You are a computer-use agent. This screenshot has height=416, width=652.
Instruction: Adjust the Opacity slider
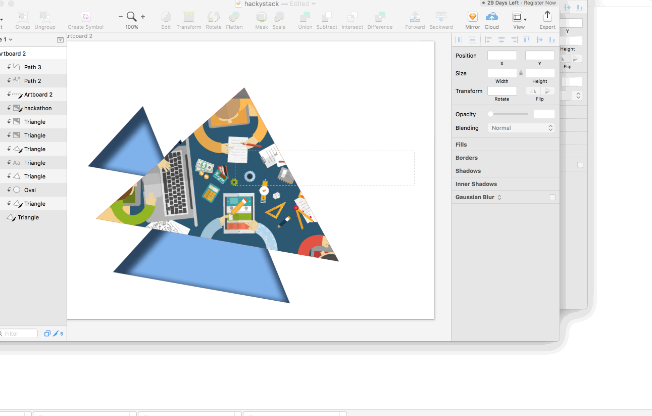pos(508,114)
